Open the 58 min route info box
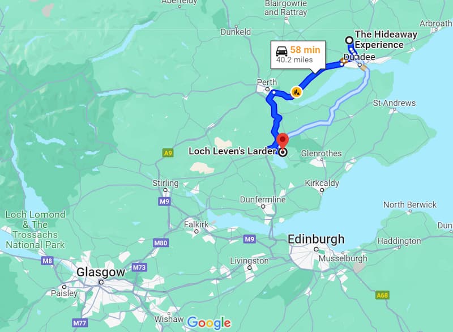Image resolution: width=453 pixels, height=332 pixels. (x=298, y=55)
